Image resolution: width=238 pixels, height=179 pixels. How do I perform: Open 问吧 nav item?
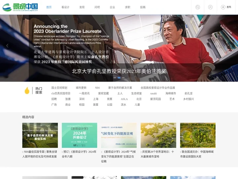pyautogui.click(x=97, y=7)
